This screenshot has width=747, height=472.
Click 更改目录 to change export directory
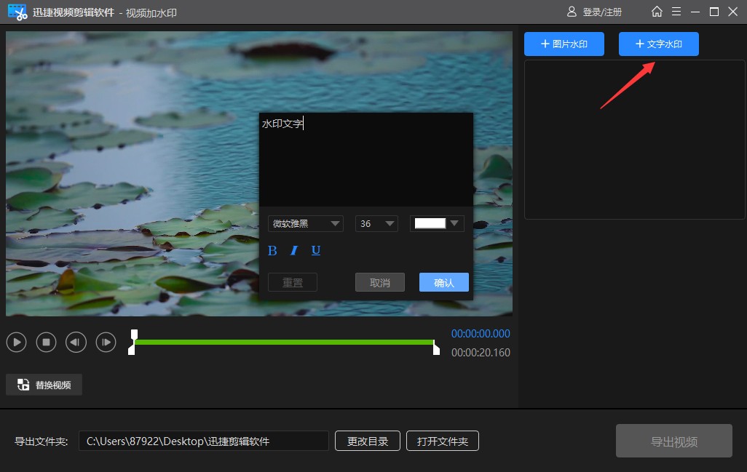[367, 440]
